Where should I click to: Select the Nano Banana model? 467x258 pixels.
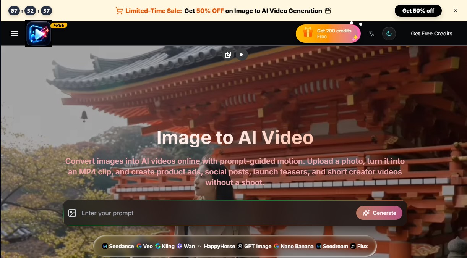pyautogui.click(x=293, y=246)
